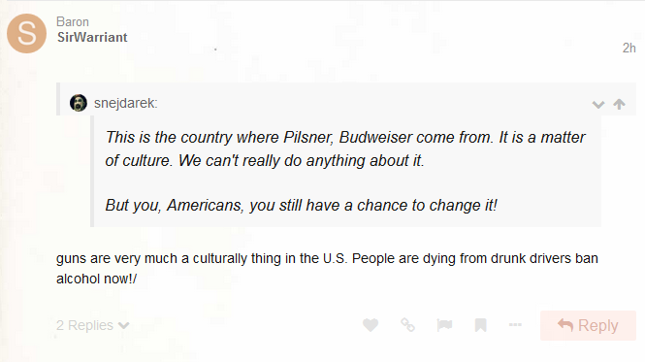The height and width of the screenshot is (362, 645).
Task: Show more post actions via the ellipsis
Action: [x=515, y=325]
